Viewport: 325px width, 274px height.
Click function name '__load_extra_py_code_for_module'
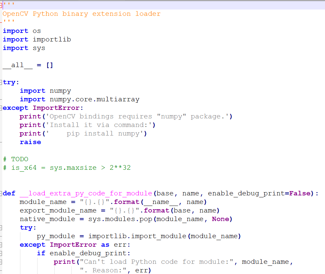pos(86,193)
